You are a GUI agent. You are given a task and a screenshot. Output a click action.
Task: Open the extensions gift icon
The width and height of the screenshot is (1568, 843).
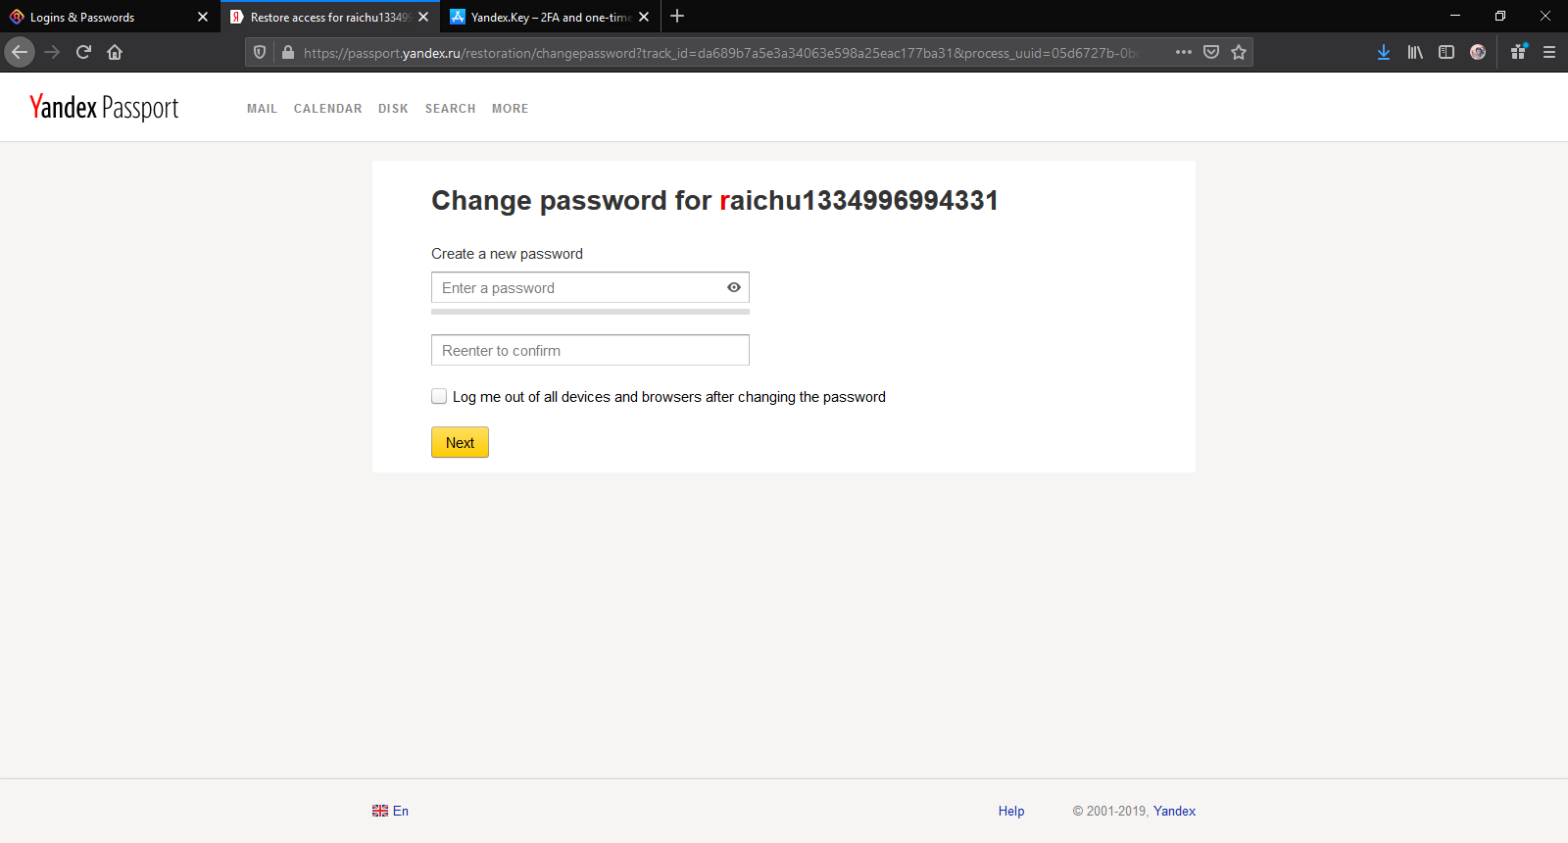(1518, 52)
